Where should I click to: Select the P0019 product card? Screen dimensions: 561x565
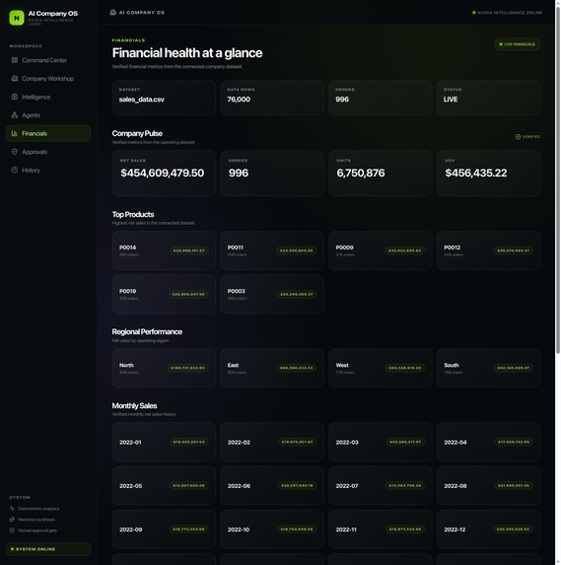pos(164,294)
